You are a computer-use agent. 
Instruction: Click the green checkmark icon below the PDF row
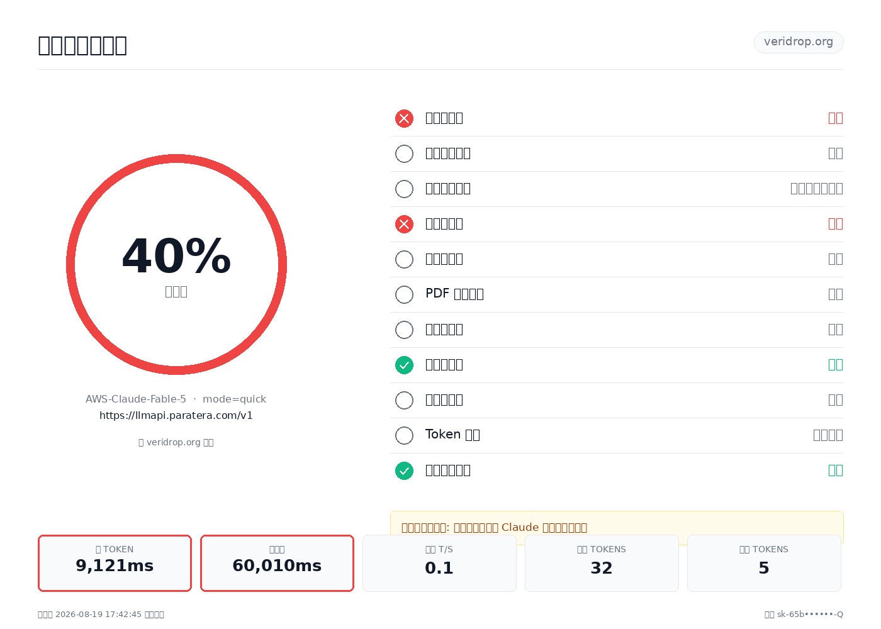(404, 365)
